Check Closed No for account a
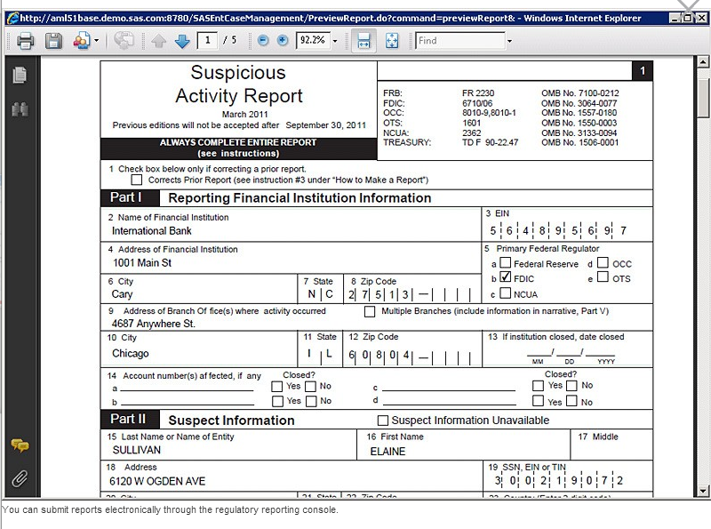The image size is (711, 529). coord(310,387)
